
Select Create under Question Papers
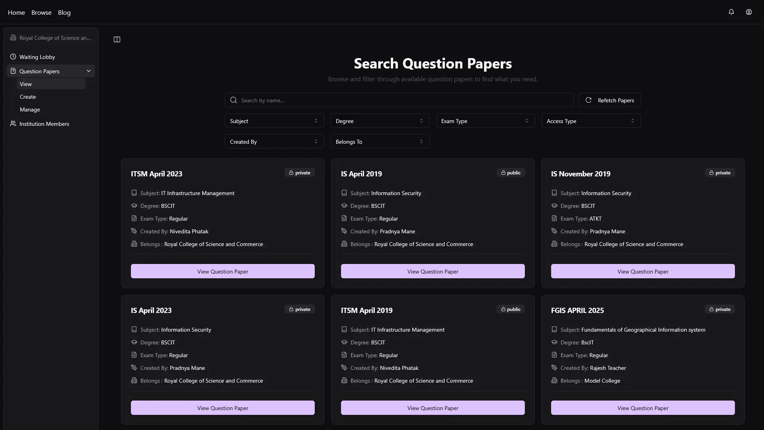[x=28, y=97]
